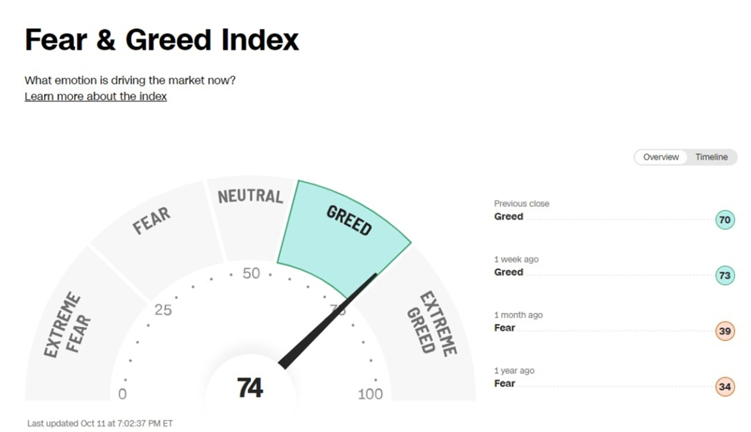Click the current index value 74
Viewport: 751px width, 432px height.
tap(250, 387)
